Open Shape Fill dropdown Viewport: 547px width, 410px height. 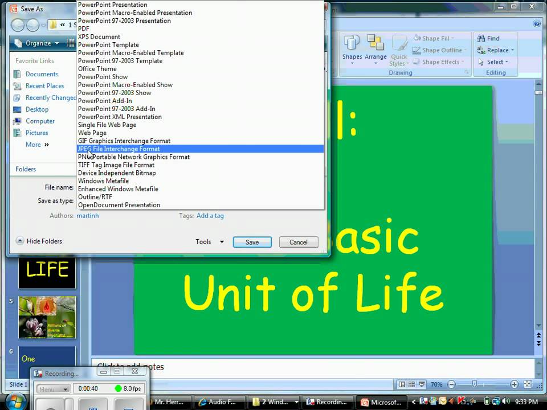coord(434,38)
